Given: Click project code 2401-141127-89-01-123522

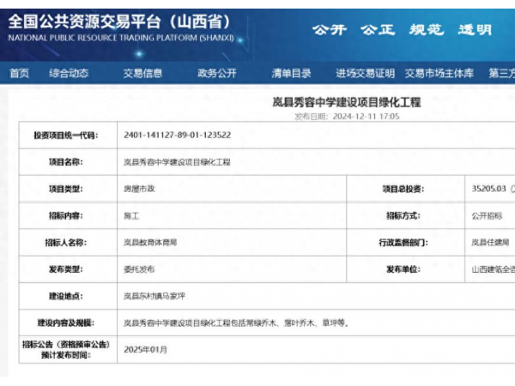Looking at the screenshot, I should 177,135.
